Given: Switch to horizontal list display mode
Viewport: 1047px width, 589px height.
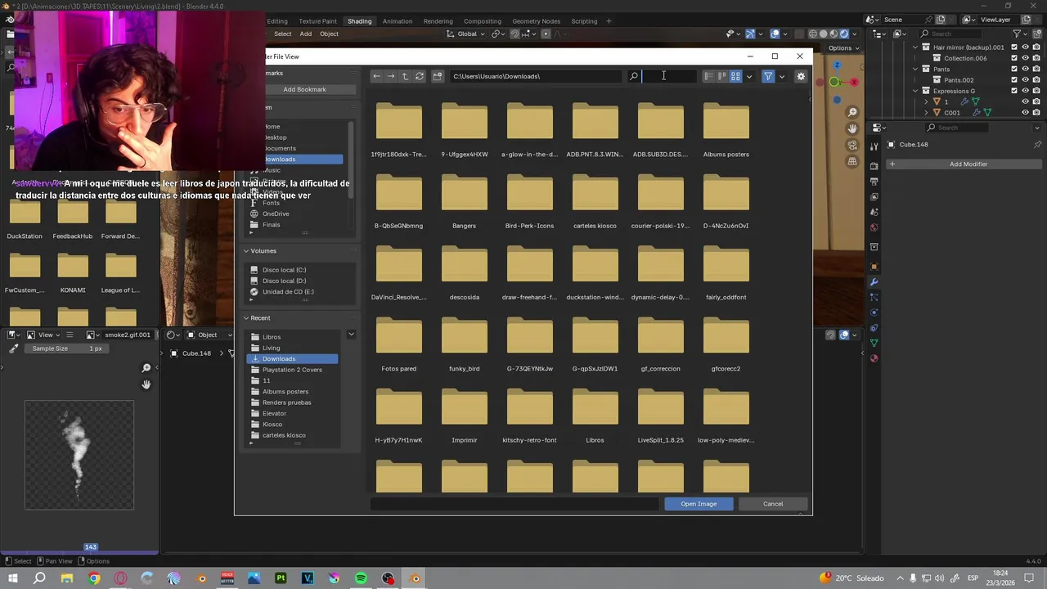Looking at the screenshot, I should point(722,76).
